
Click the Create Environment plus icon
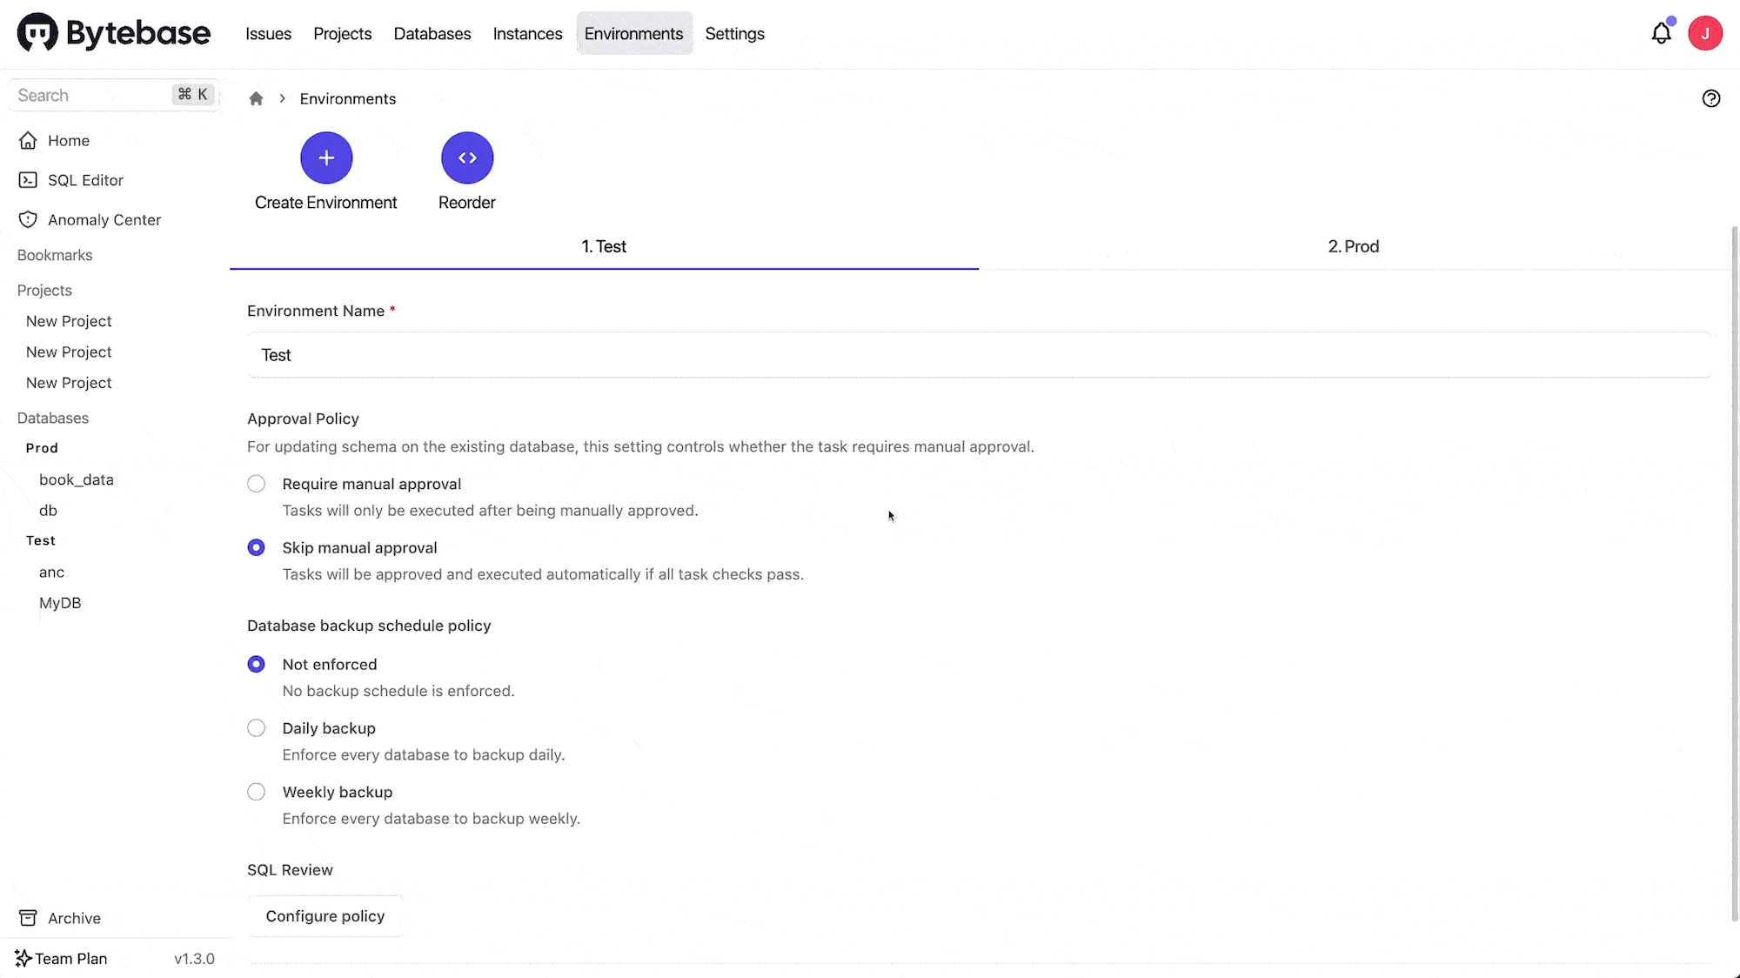point(326,157)
